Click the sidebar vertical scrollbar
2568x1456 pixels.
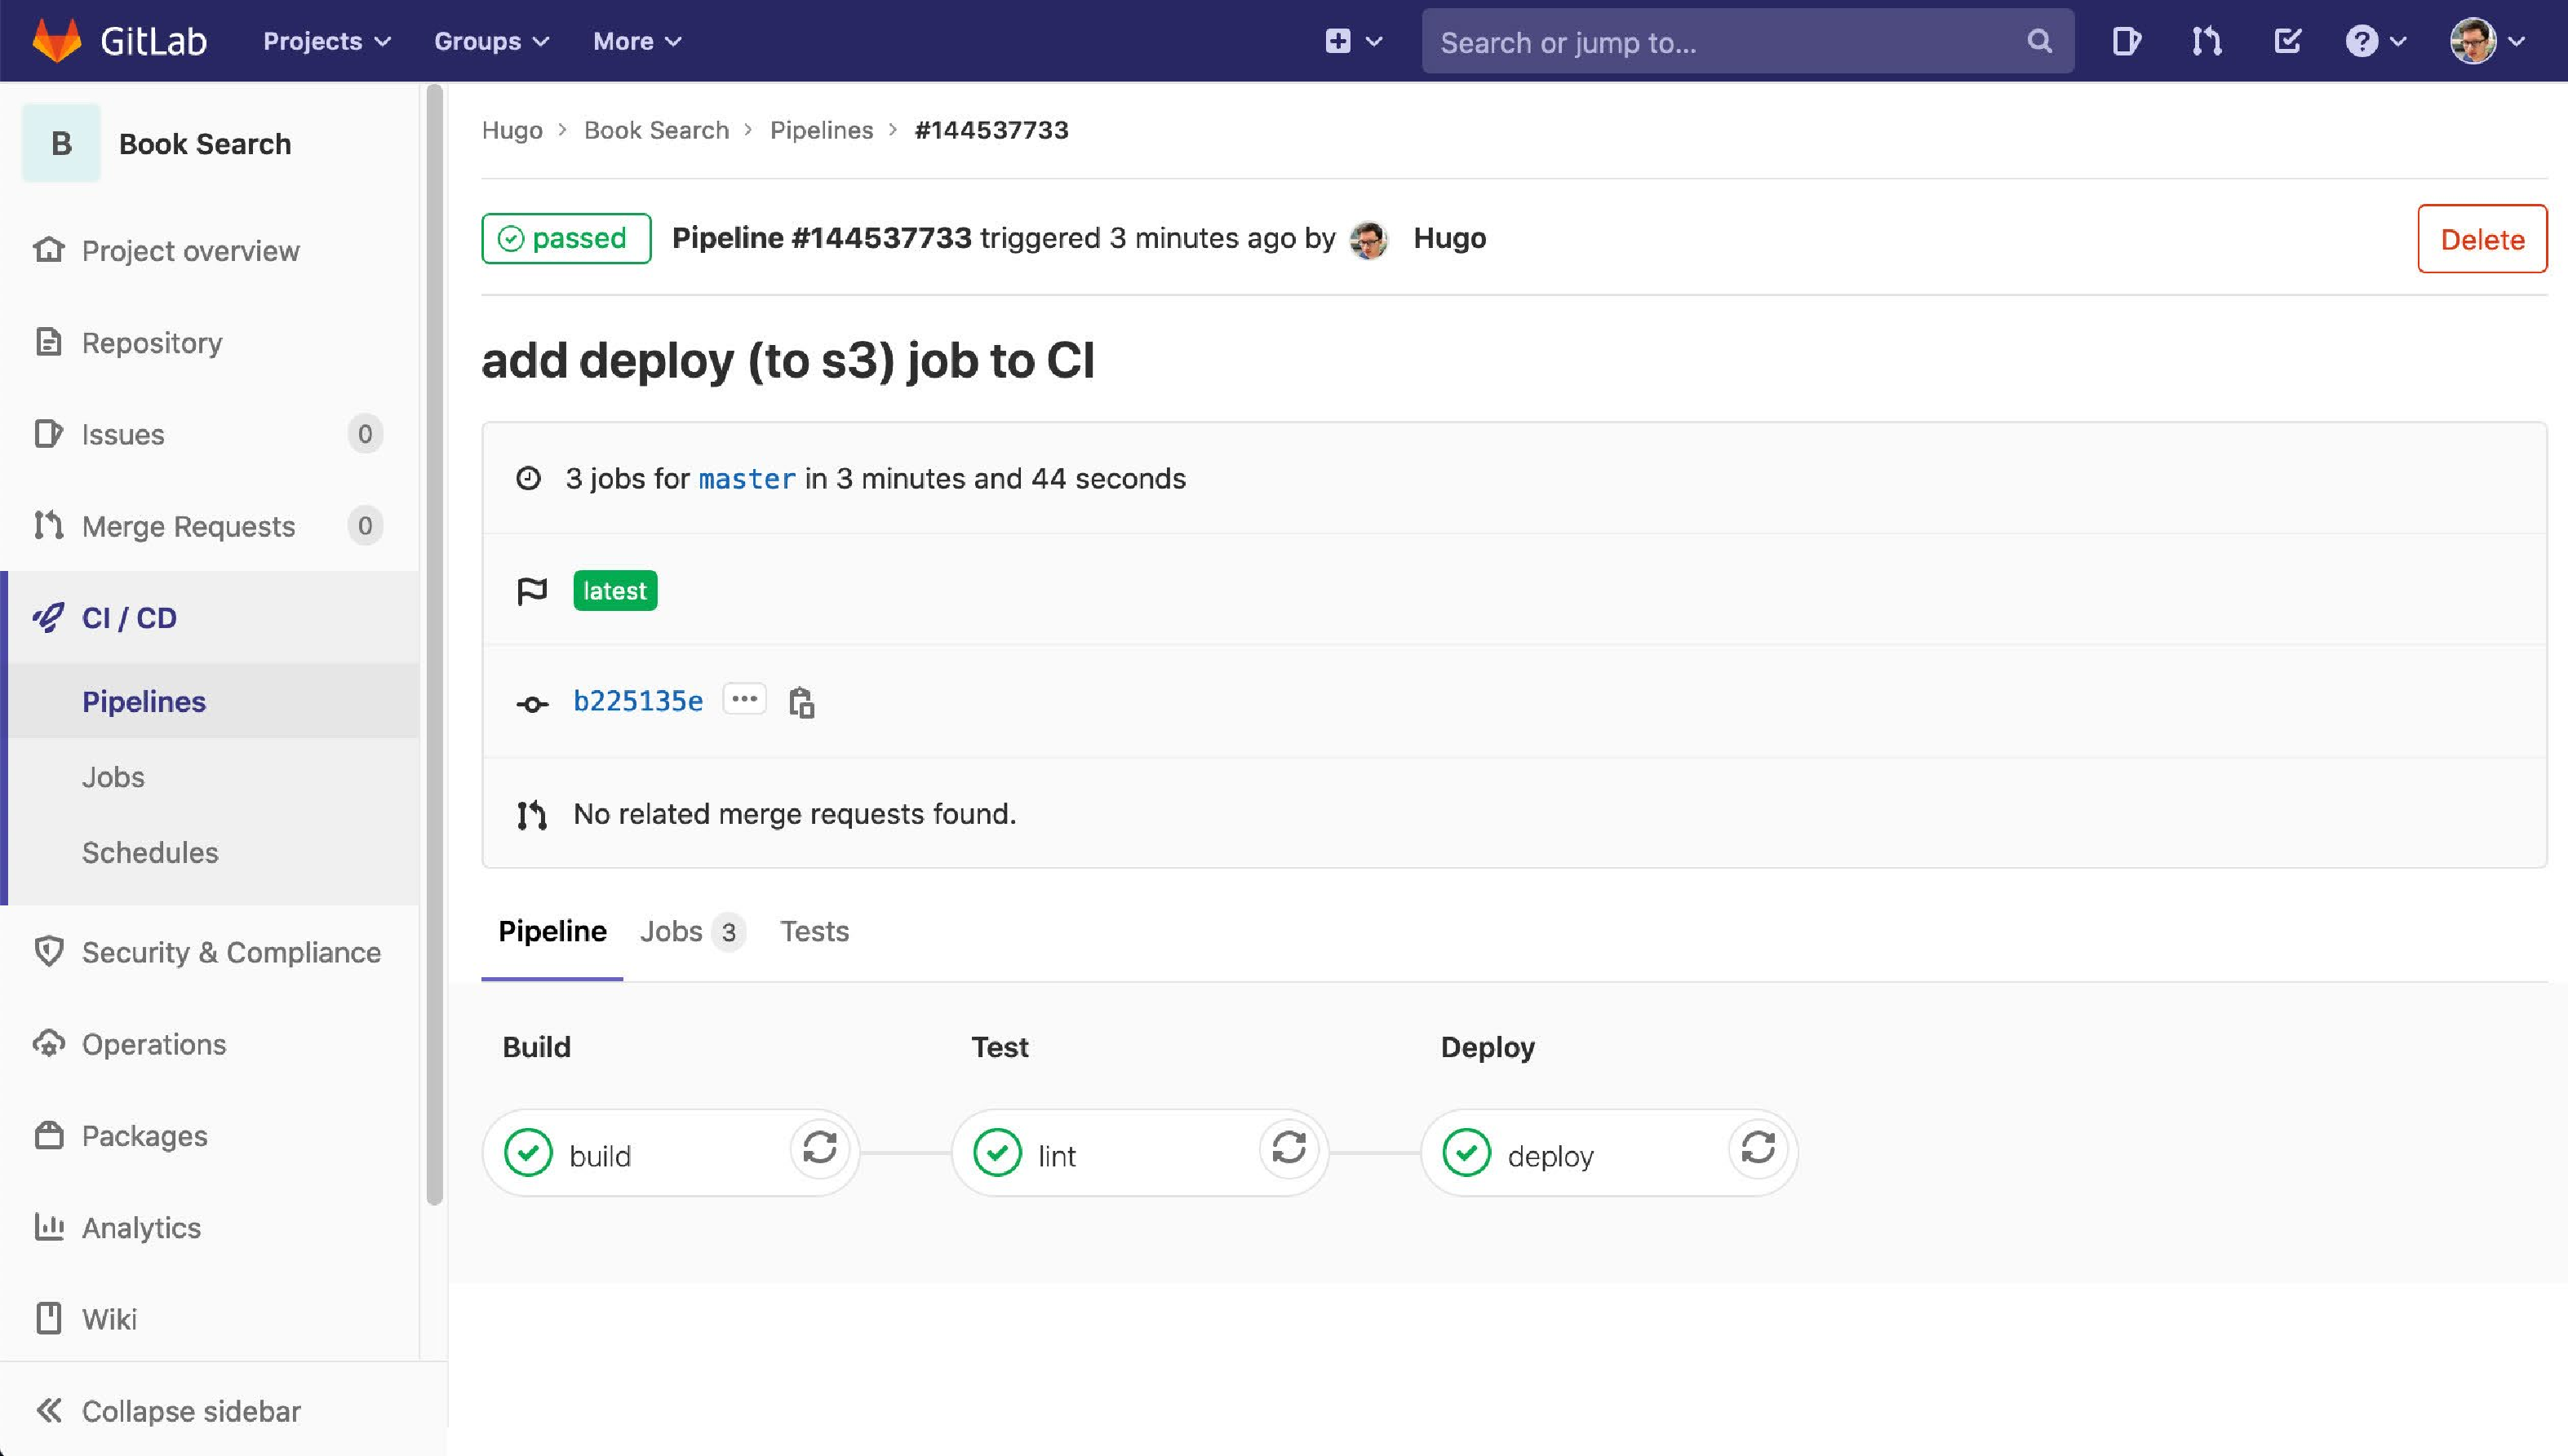(x=434, y=645)
